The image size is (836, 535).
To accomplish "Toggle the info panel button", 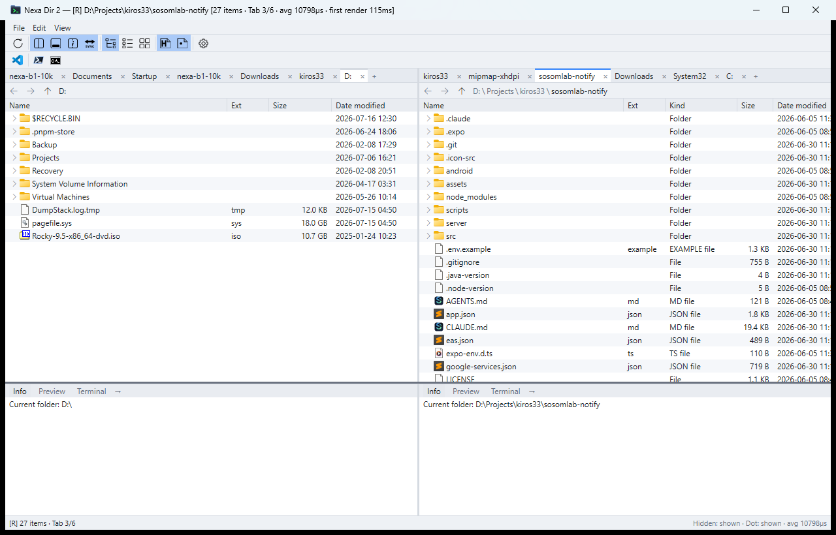I will click(72, 44).
